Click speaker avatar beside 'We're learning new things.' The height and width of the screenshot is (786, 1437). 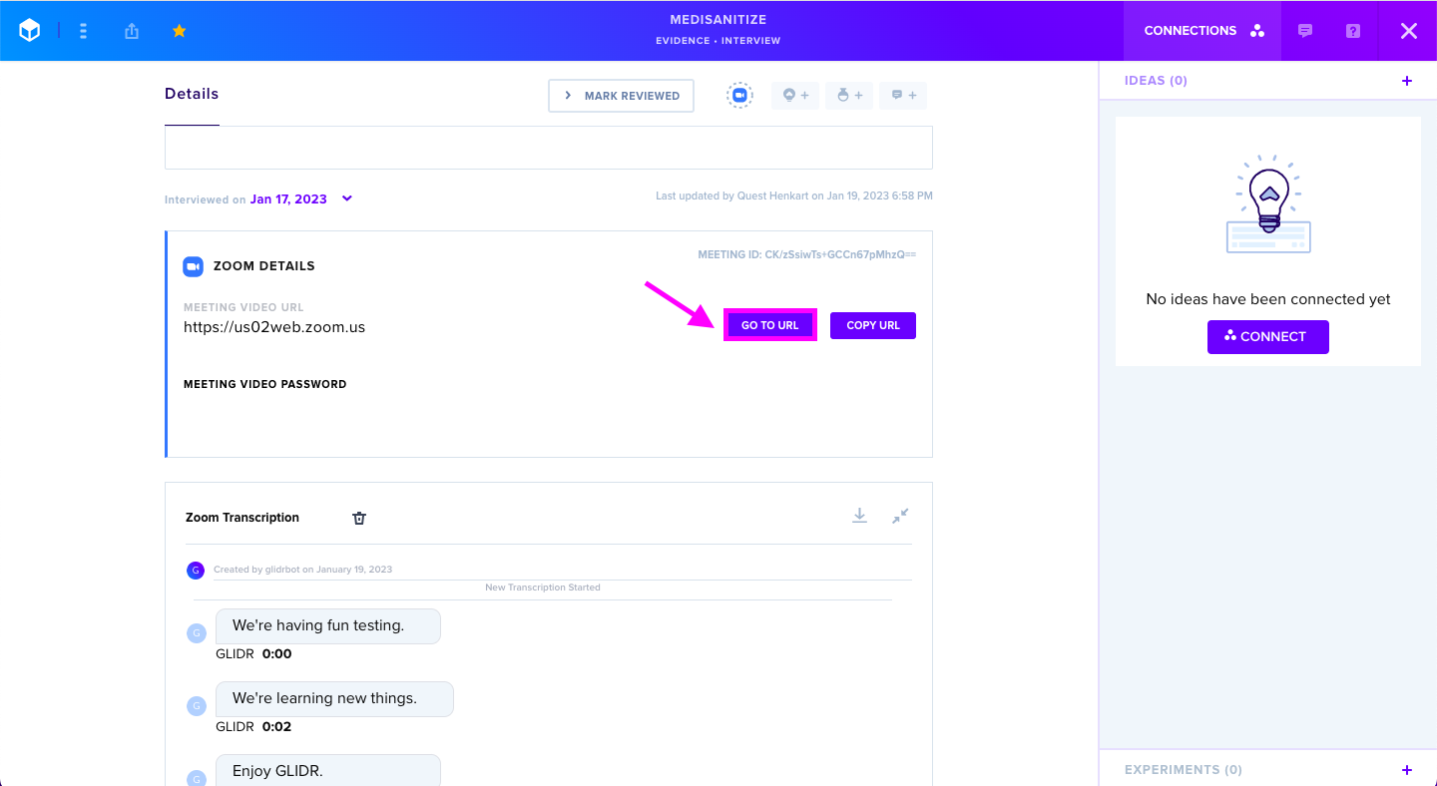click(x=196, y=705)
